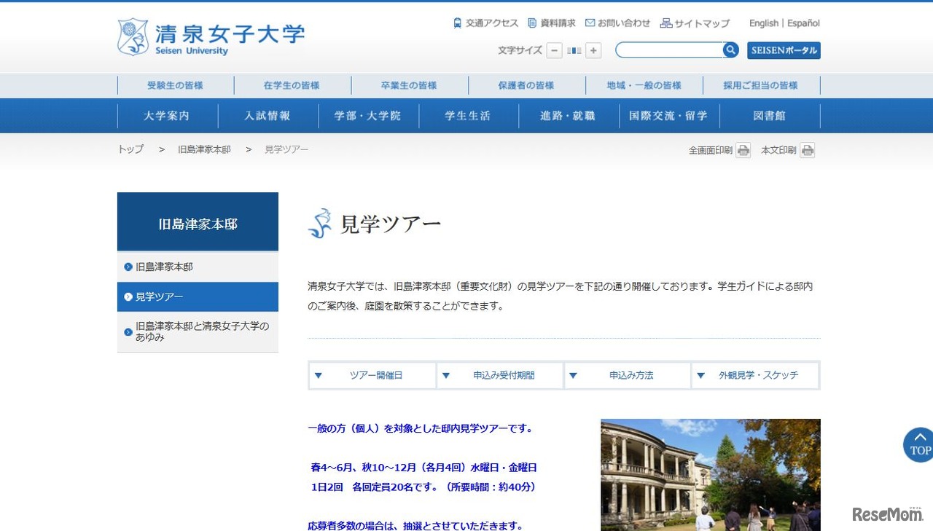Click the SEISENポータル button

coord(784,50)
